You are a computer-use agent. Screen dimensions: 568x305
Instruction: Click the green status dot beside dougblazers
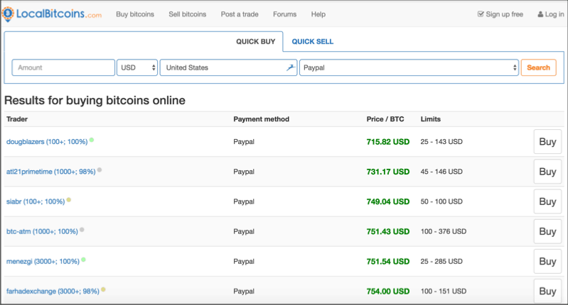(92, 140)
